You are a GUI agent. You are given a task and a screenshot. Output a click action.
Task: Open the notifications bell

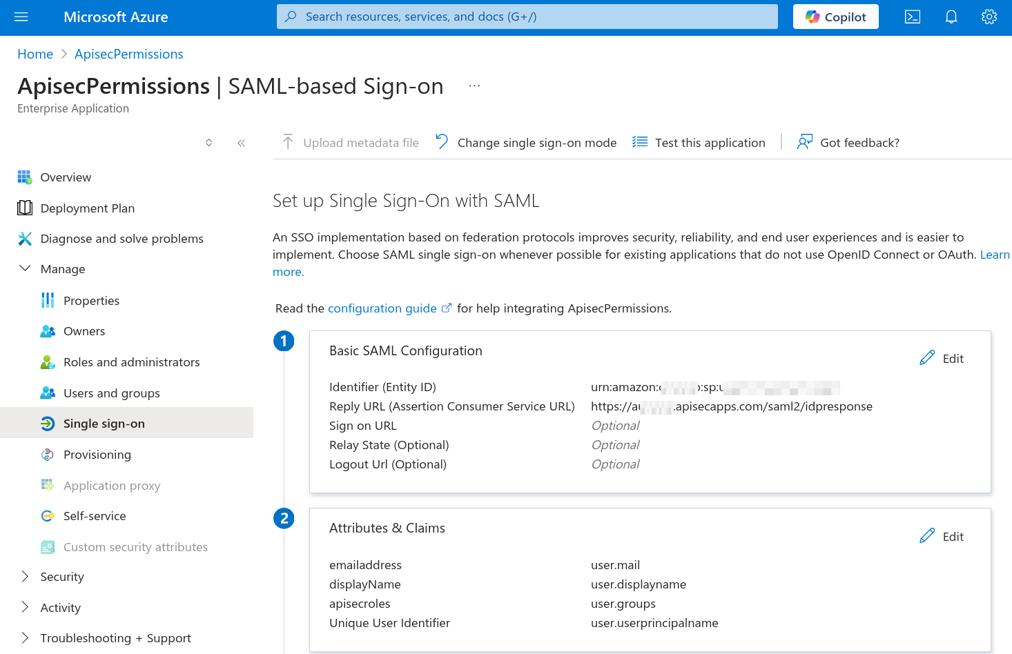click(x=951, y=17)
